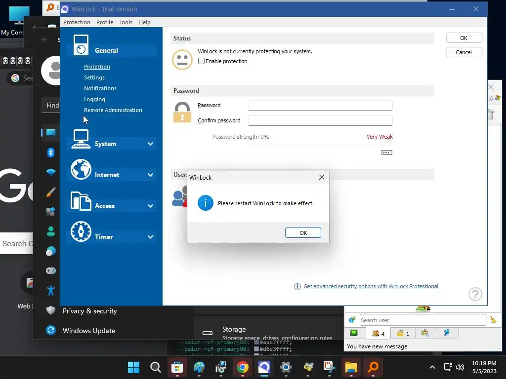Image resolution: width=506 pixels, height=379 pixels.
Task: Click the show-password dots button
Action: coord(386,152)
